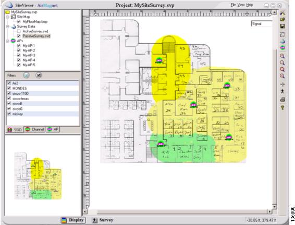Click the SiteViewer logo icon

point(9,5)
